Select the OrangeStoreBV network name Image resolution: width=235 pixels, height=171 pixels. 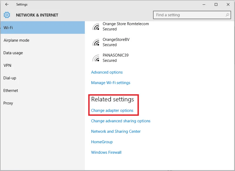116,39
